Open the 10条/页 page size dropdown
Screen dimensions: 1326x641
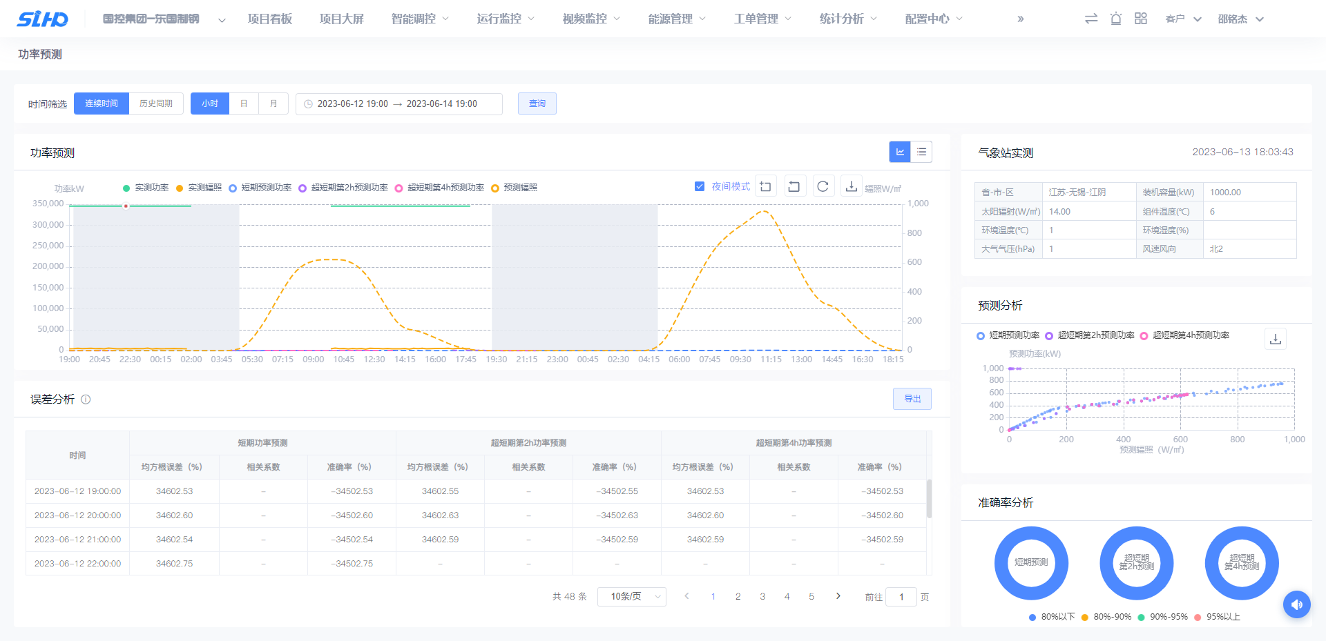pos(632,596)
